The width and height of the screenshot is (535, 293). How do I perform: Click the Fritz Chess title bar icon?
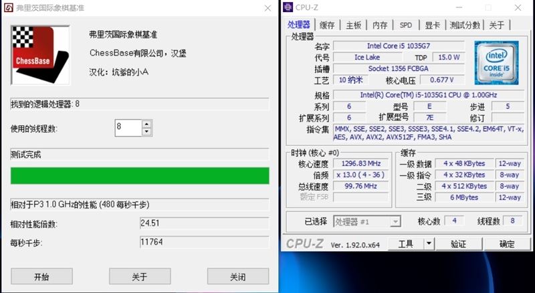8,7
